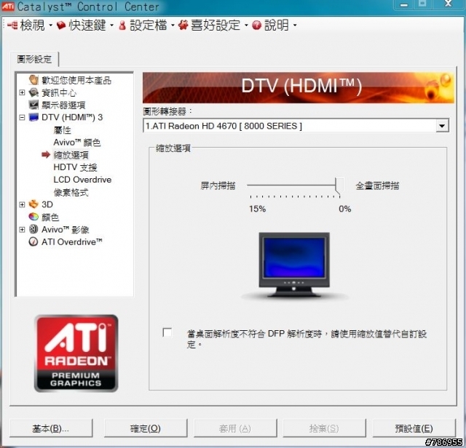Expand the 資訊中心 tree node
This screenshot has width=466, height=448.
pyautogui.click(x=22, y=92)
